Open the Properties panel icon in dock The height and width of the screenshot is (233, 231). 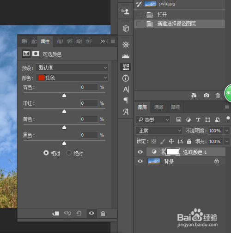126,67
